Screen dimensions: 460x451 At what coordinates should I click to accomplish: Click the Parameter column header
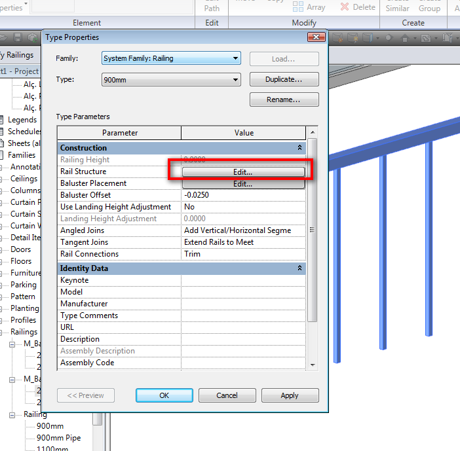click(119, 133)
